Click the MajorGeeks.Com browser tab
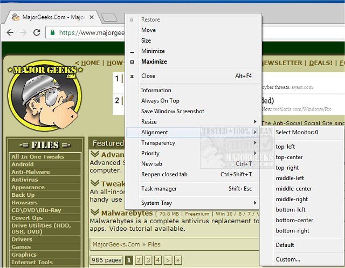 pos(53,17)
